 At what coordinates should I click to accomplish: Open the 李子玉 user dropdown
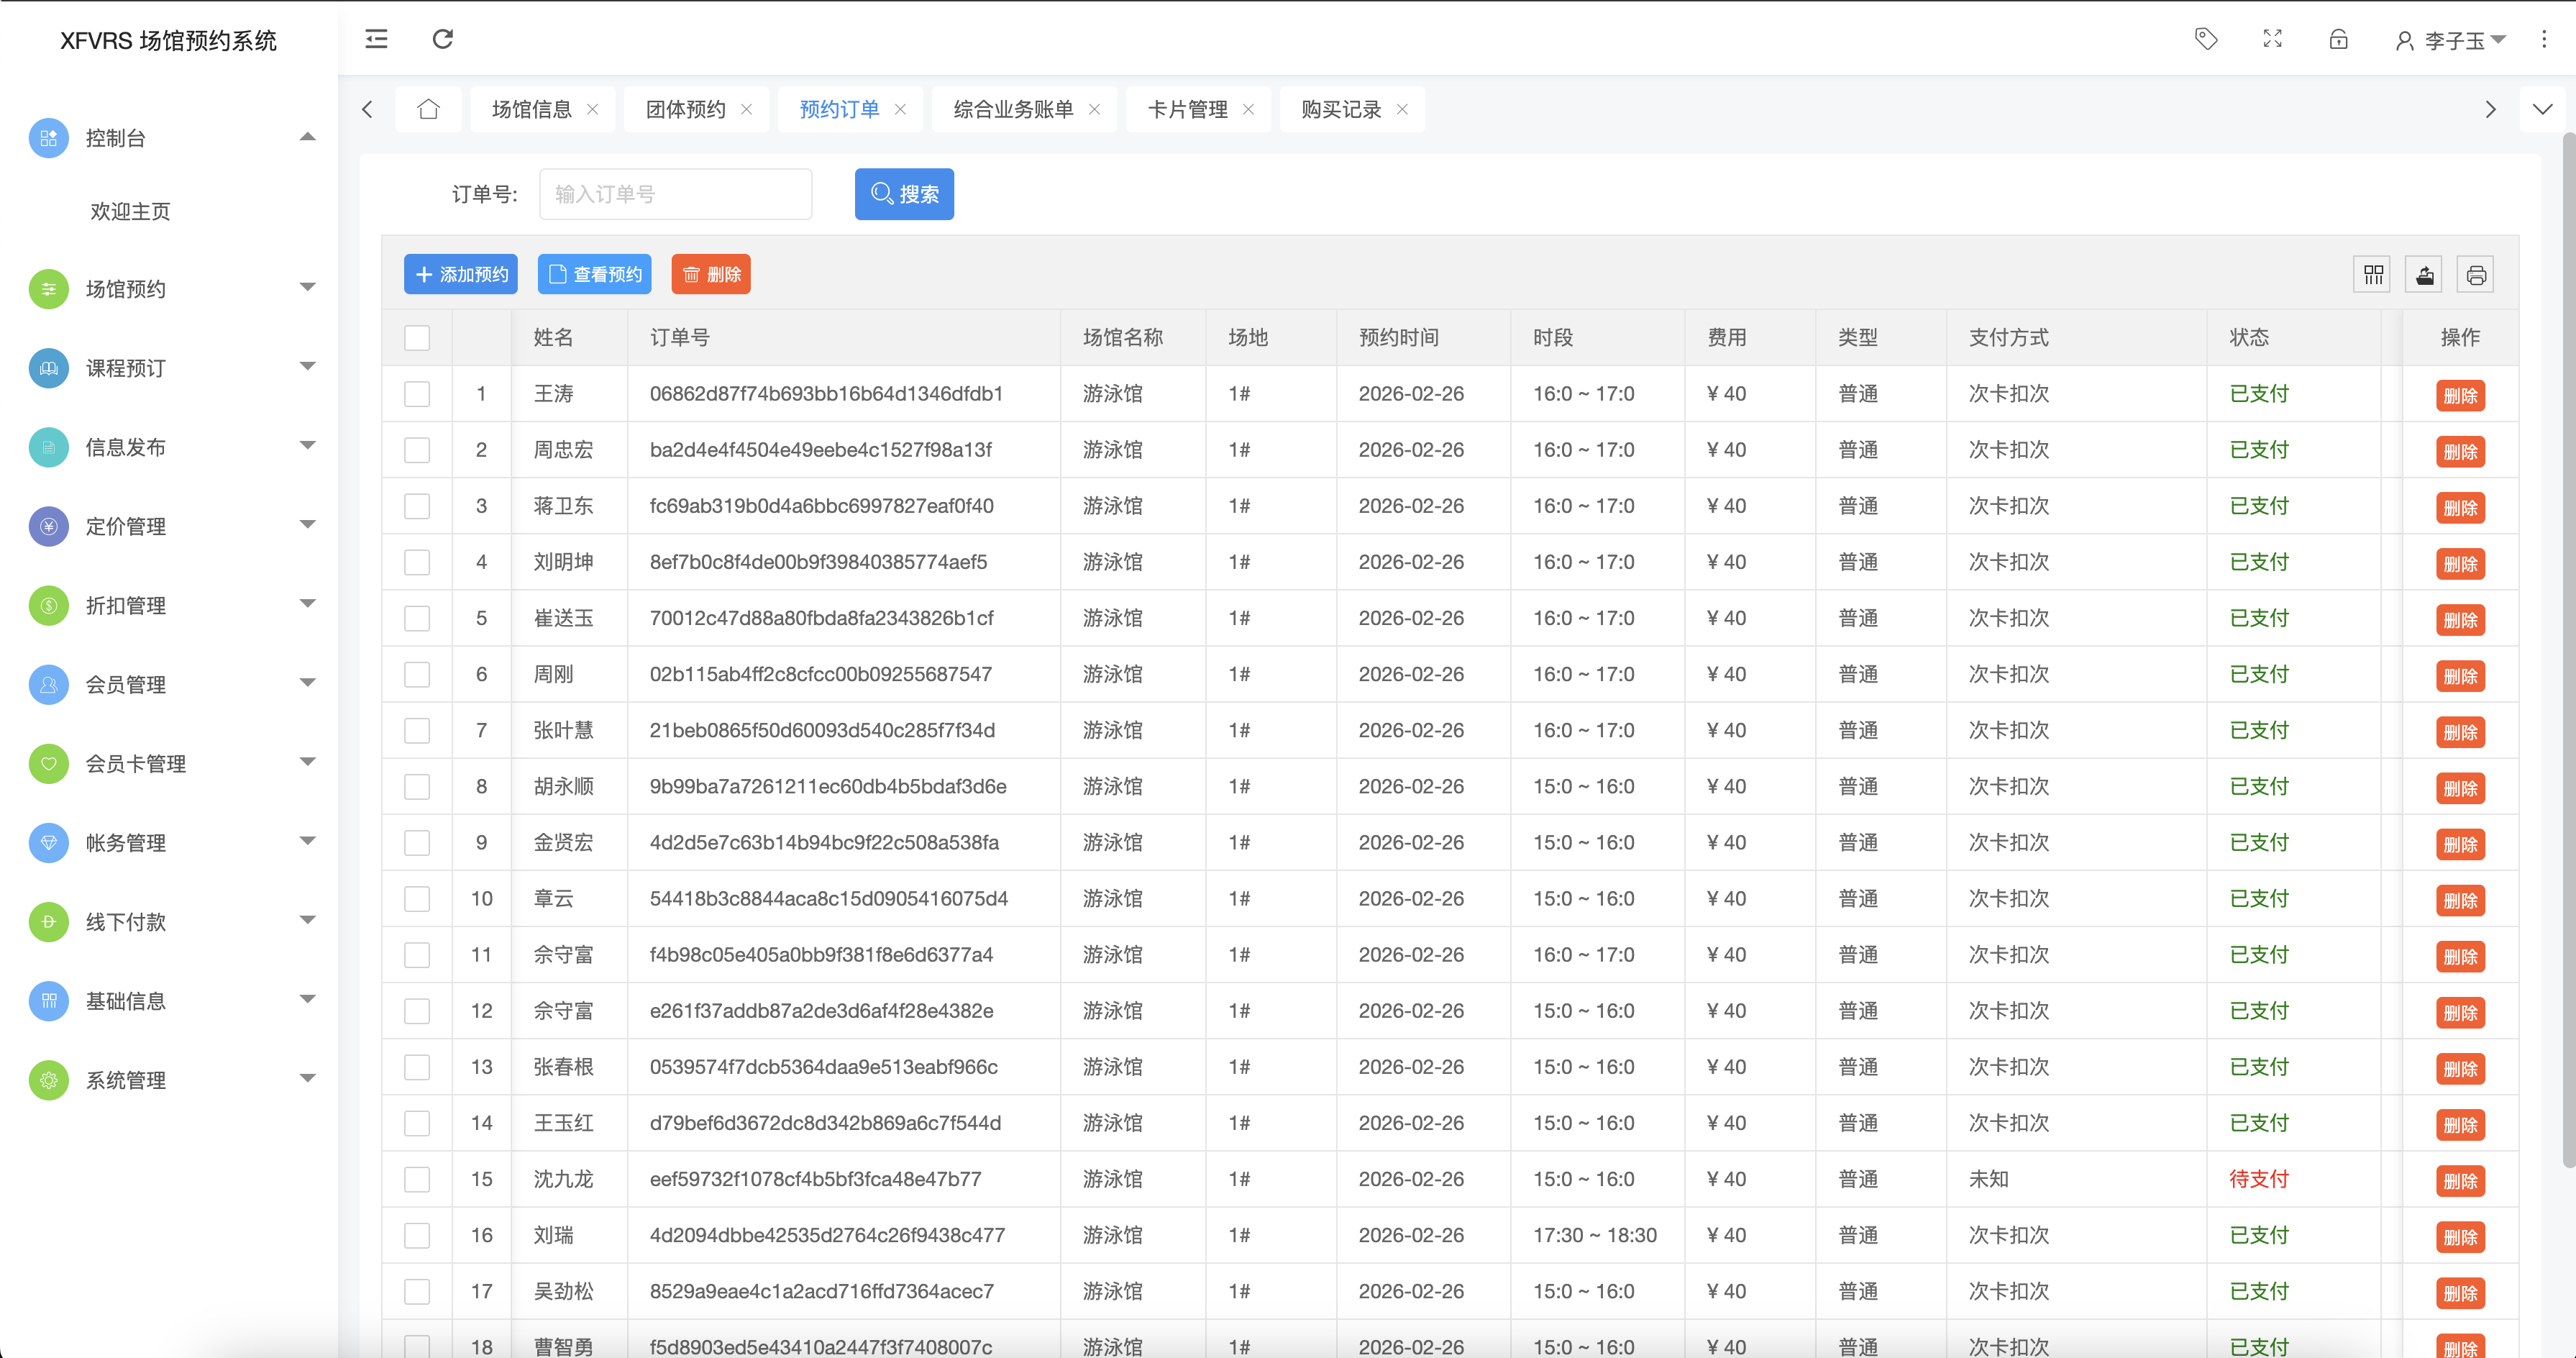coord(2452,41)
